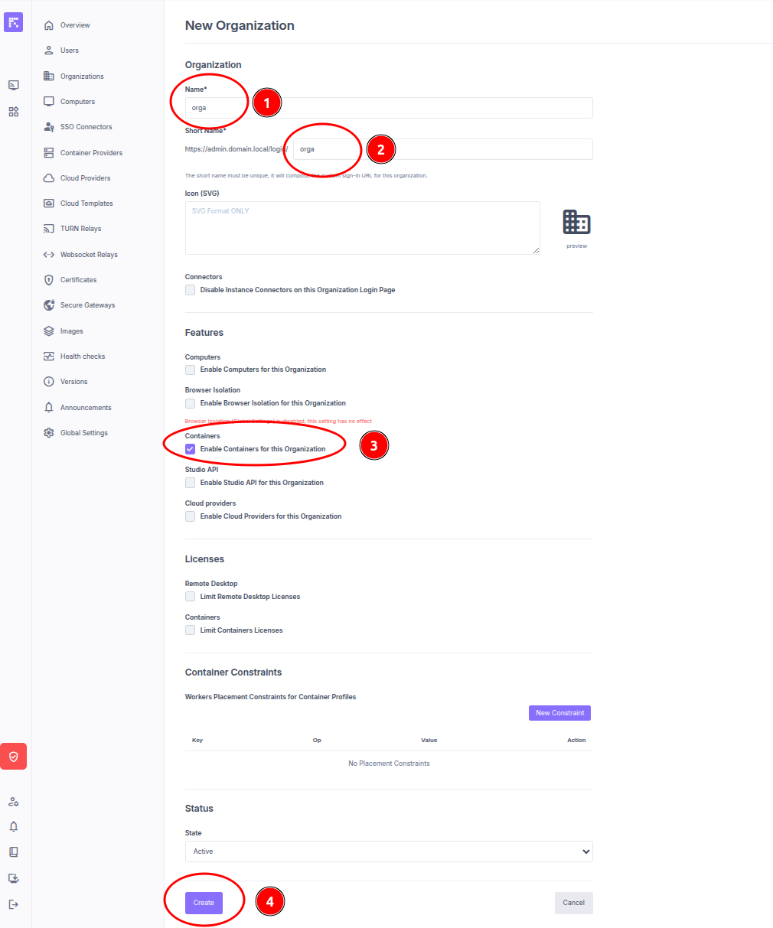Click the globe-lock icon beside Secure Gateways
This screenshot has height=928, width=773.
pos(49,305)
